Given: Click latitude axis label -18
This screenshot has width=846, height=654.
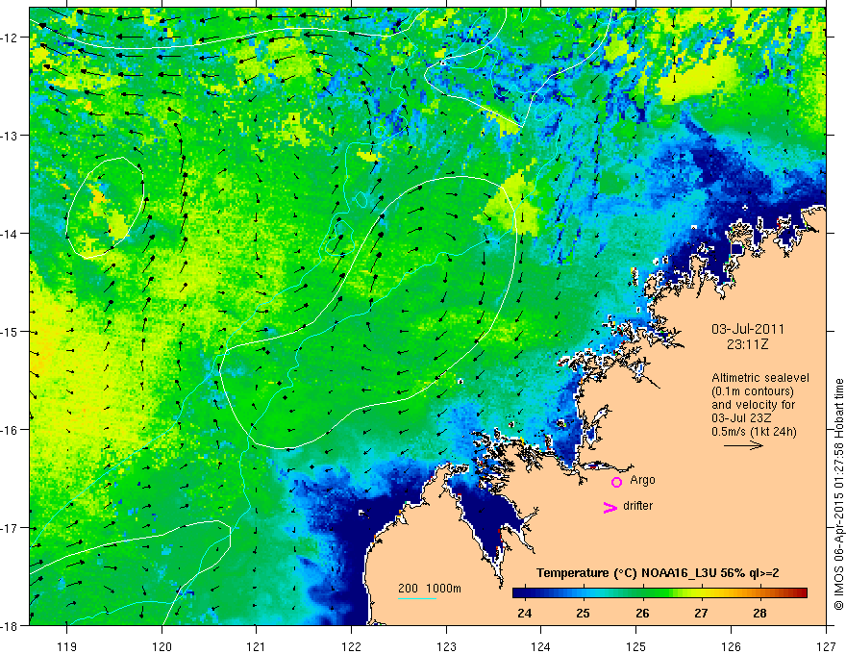Looking at the screenshot, I should click(11, 626).
